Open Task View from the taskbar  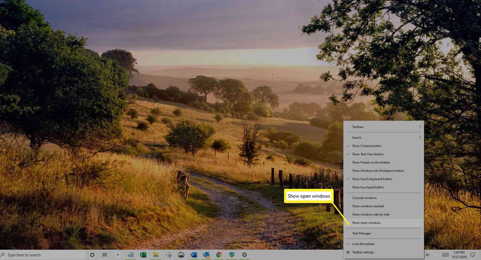105,255
